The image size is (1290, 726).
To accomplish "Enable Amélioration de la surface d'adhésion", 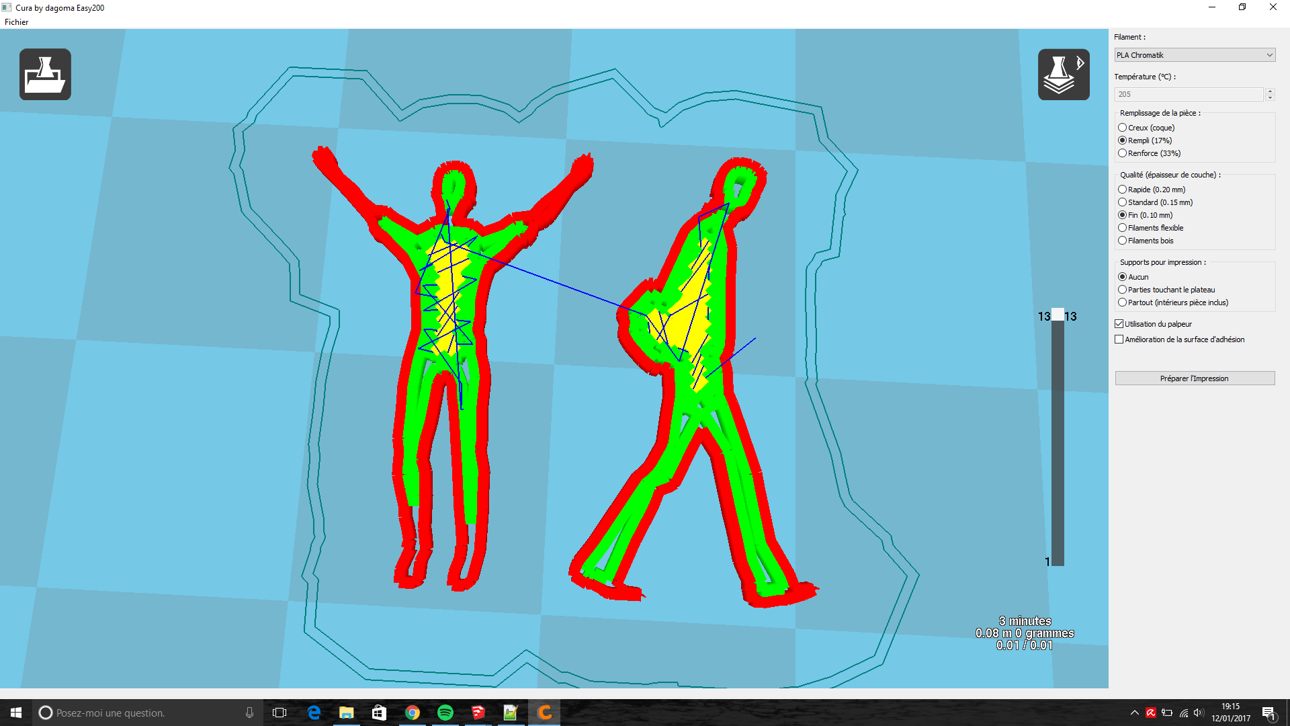I will tap(1119, 339).
